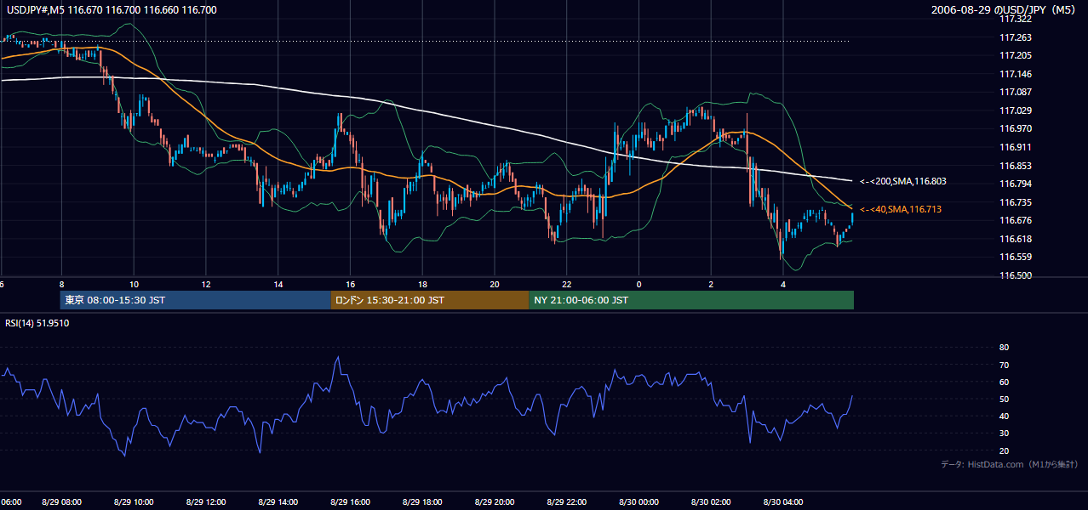1088x510 pixels.
Task: Click the 8/30 00:00 time label
Action: [638, 502]
